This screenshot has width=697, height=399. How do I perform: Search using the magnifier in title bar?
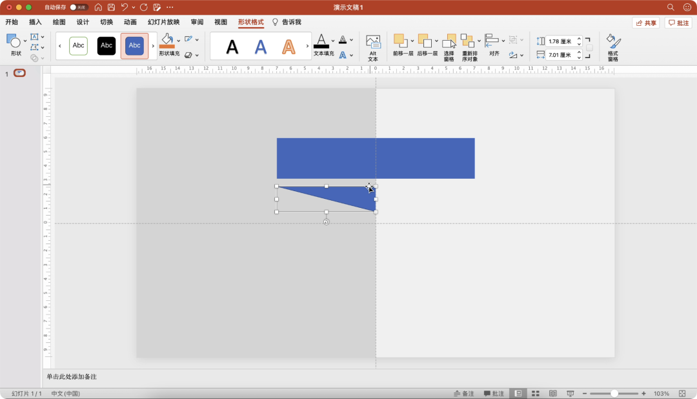pos(671,7)
